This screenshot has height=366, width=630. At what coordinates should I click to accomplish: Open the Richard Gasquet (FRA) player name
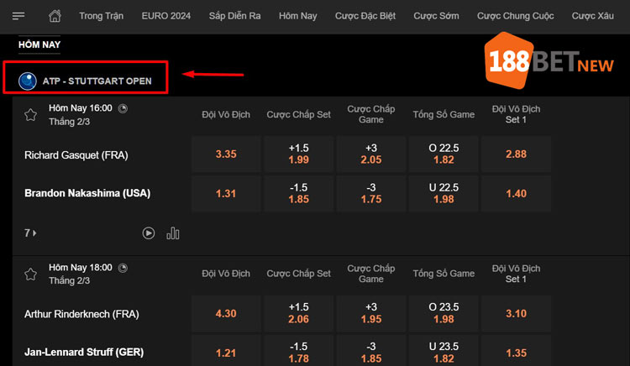[x=76, y=155]
